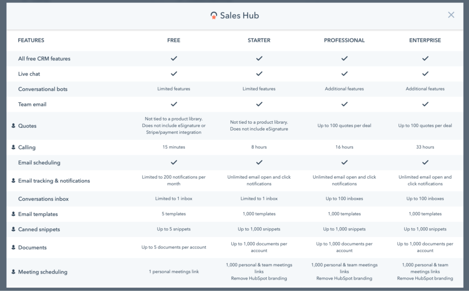The width and height of the screenshot is (469, 291).
Task: Select the FREE column header
Action: pyautogui.click(x=174, y=40)
